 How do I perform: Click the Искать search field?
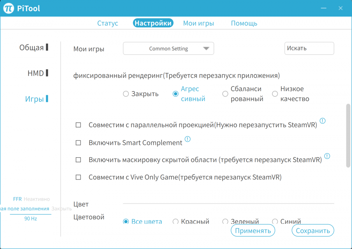(x=309, y=48)
